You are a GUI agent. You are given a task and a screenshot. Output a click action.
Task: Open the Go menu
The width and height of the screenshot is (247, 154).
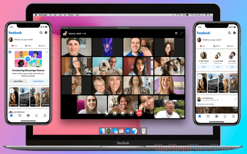(x=65, y=15)
